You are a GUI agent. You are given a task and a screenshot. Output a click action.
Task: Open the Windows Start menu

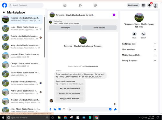coord(3,117)
